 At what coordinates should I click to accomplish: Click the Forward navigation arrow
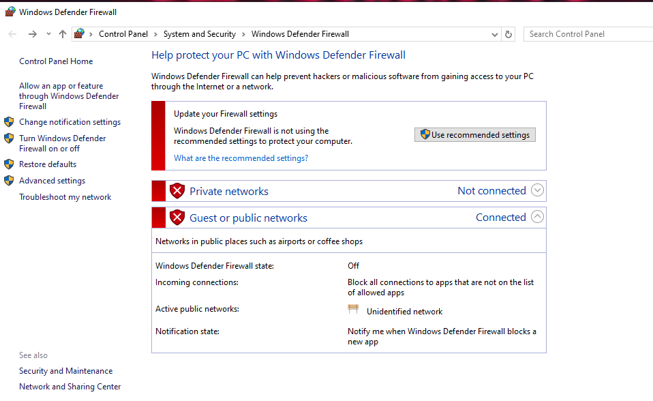32,34
